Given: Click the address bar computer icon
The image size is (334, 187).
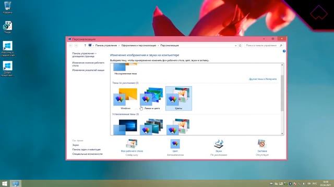Looking at the screenshot, I should (90, 46).
